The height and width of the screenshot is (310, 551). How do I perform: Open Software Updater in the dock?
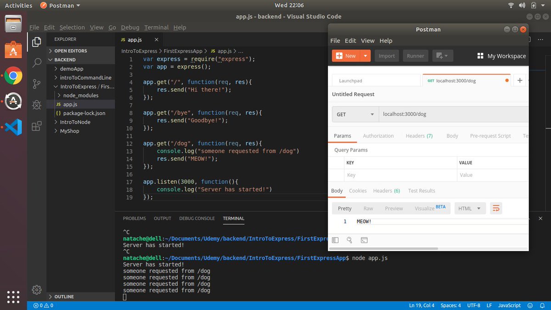(13, 101)
